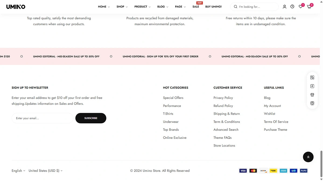
Task: Open the account icon in the header
Action: 285,6
